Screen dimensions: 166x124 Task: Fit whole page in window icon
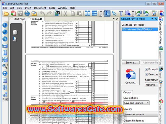point(5,60)
